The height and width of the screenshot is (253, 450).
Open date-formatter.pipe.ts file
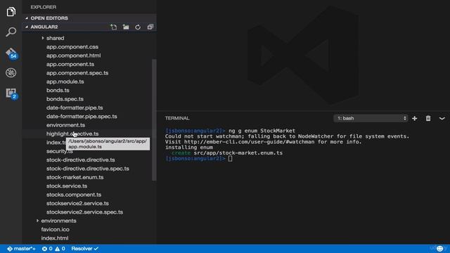pos(75,108)
